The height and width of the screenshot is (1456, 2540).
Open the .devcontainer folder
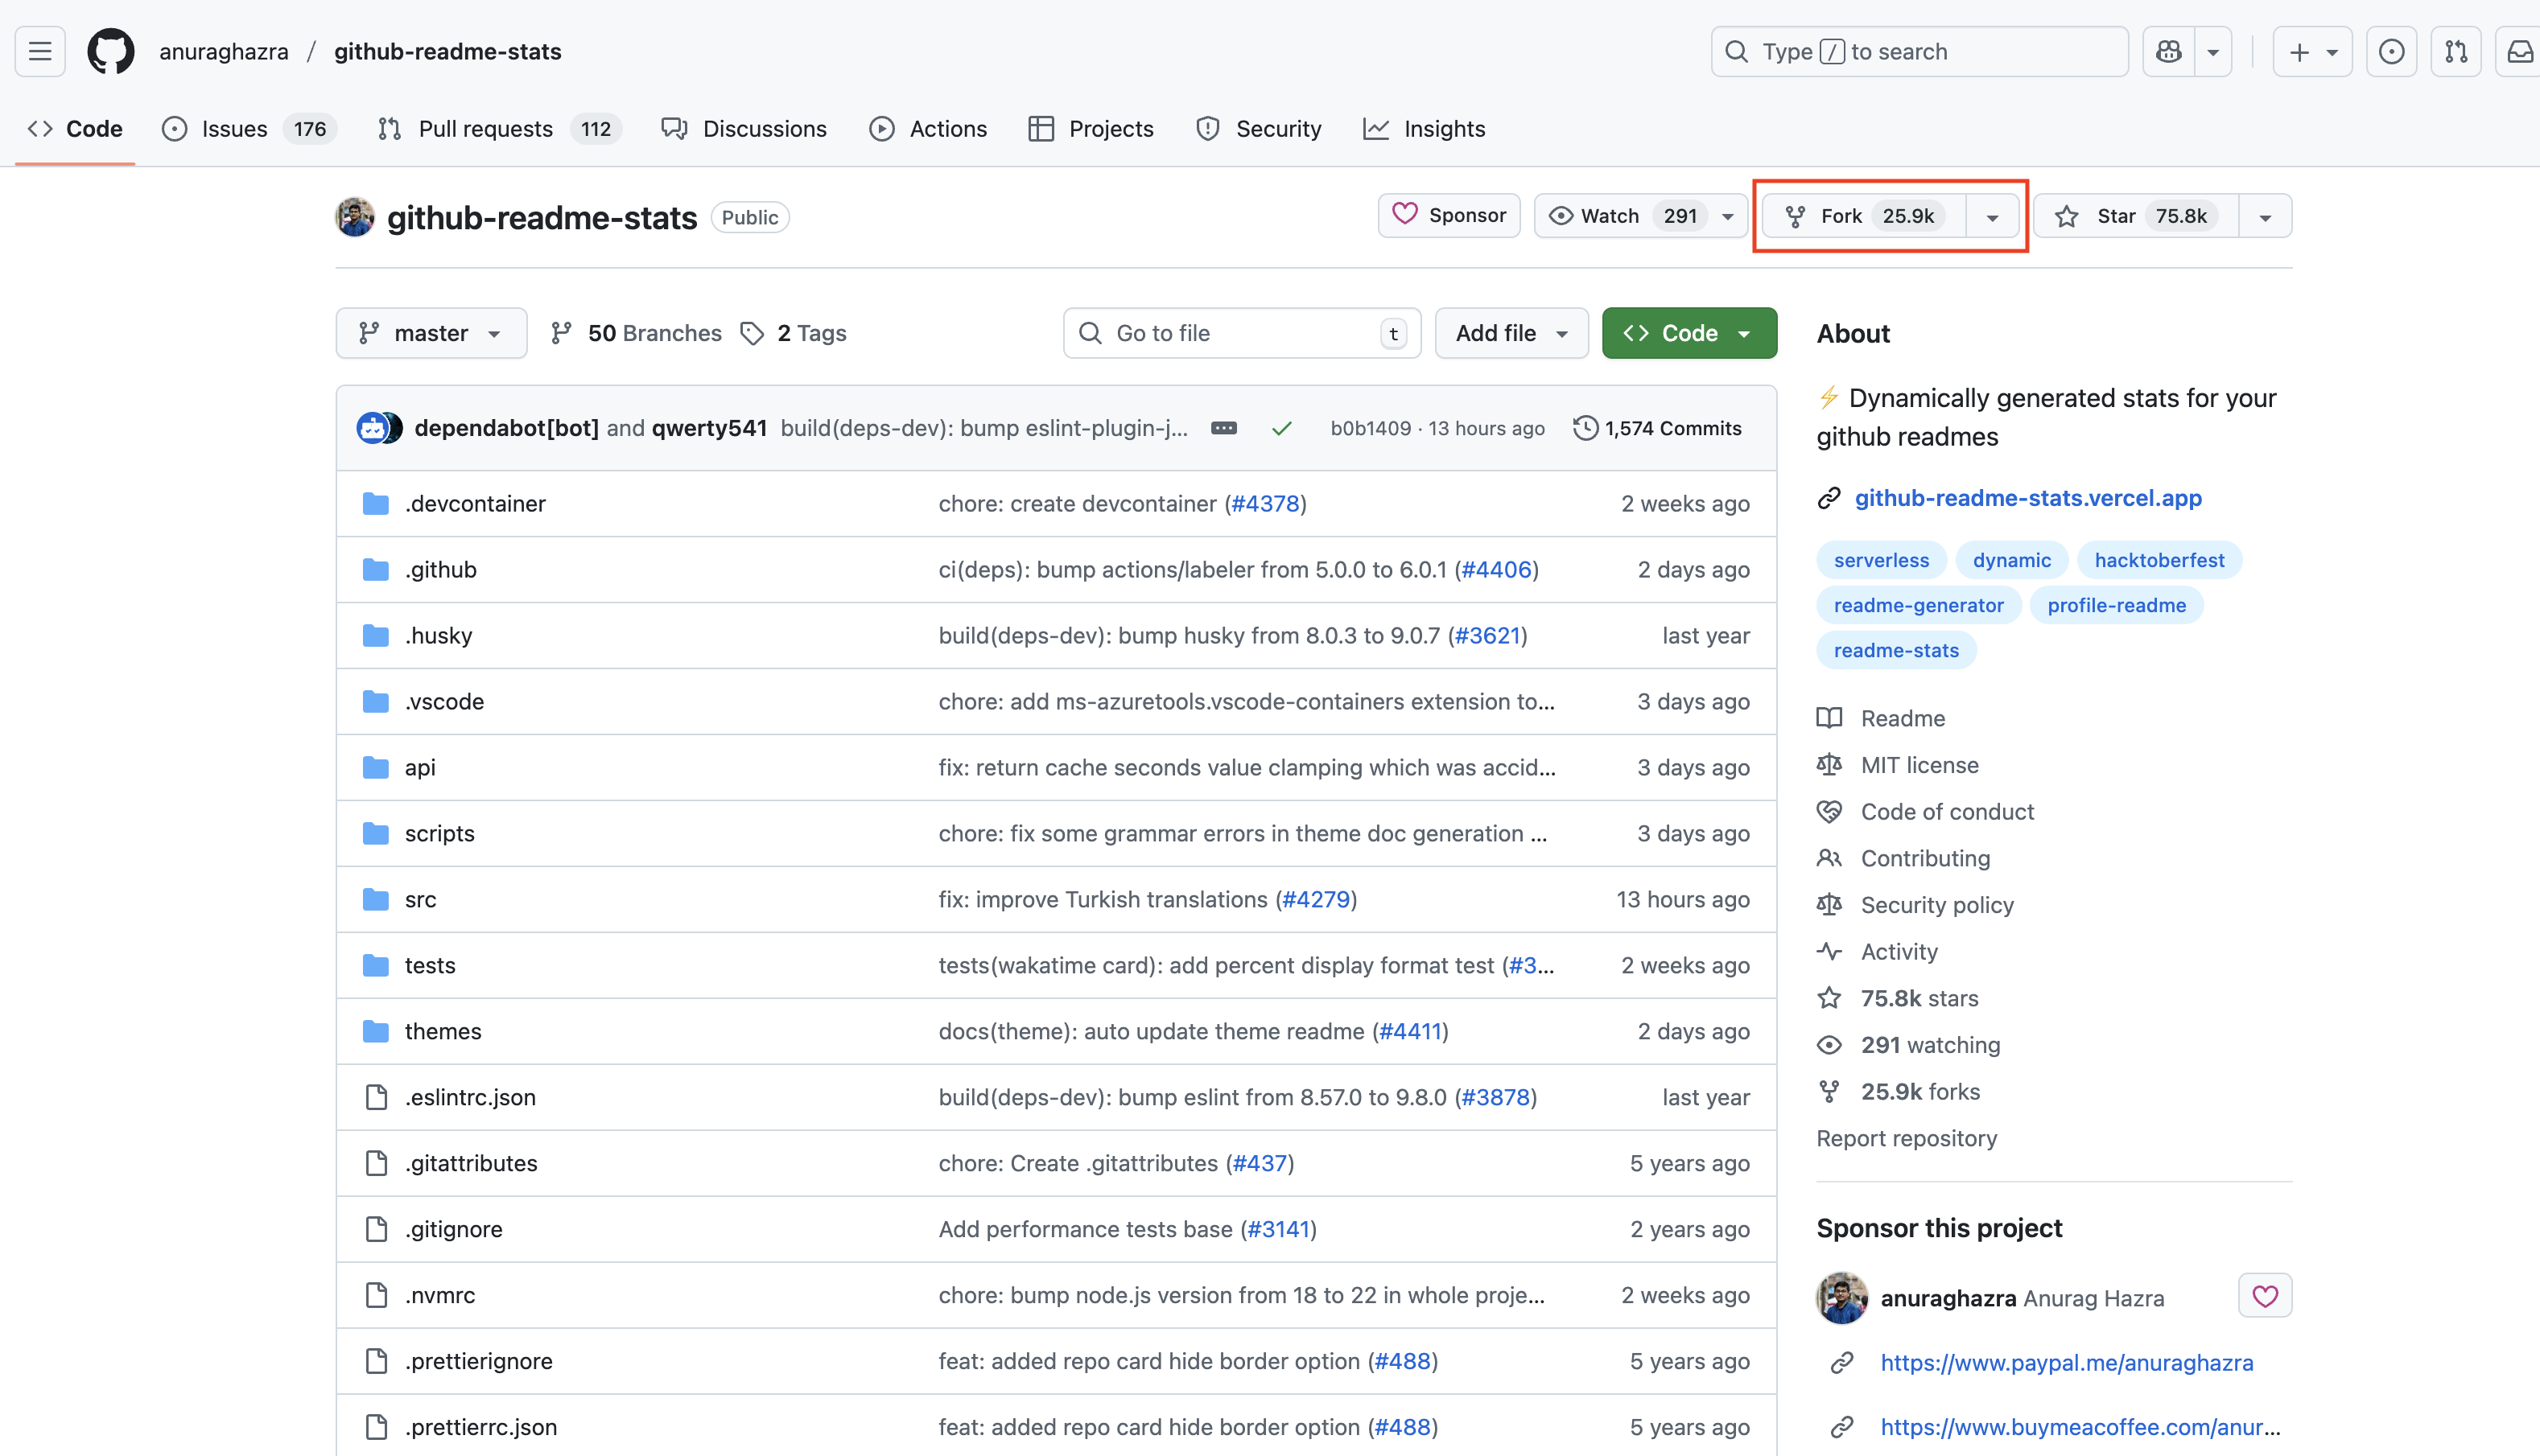[475, 503]
